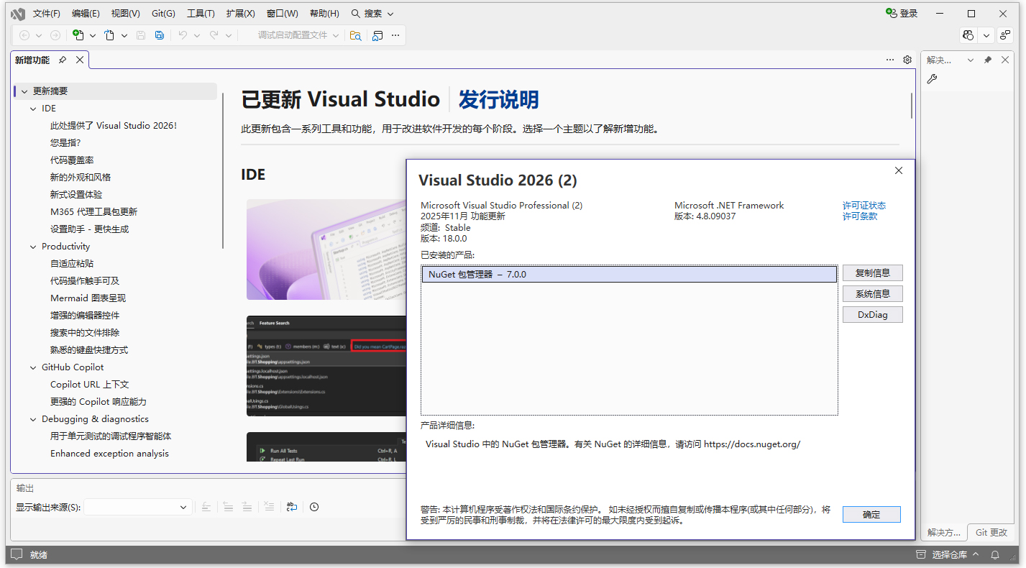
Task: Show timestamps in the Output panel
Action: click(314, 507)
